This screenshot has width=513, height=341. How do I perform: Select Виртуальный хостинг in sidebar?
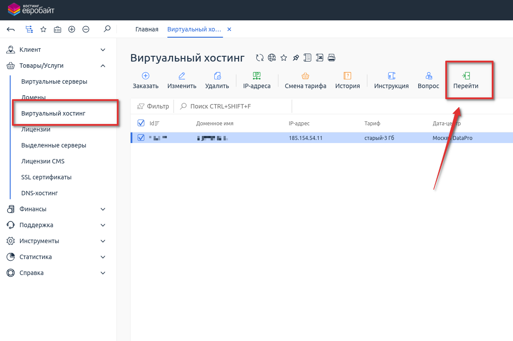click(53, 113)
